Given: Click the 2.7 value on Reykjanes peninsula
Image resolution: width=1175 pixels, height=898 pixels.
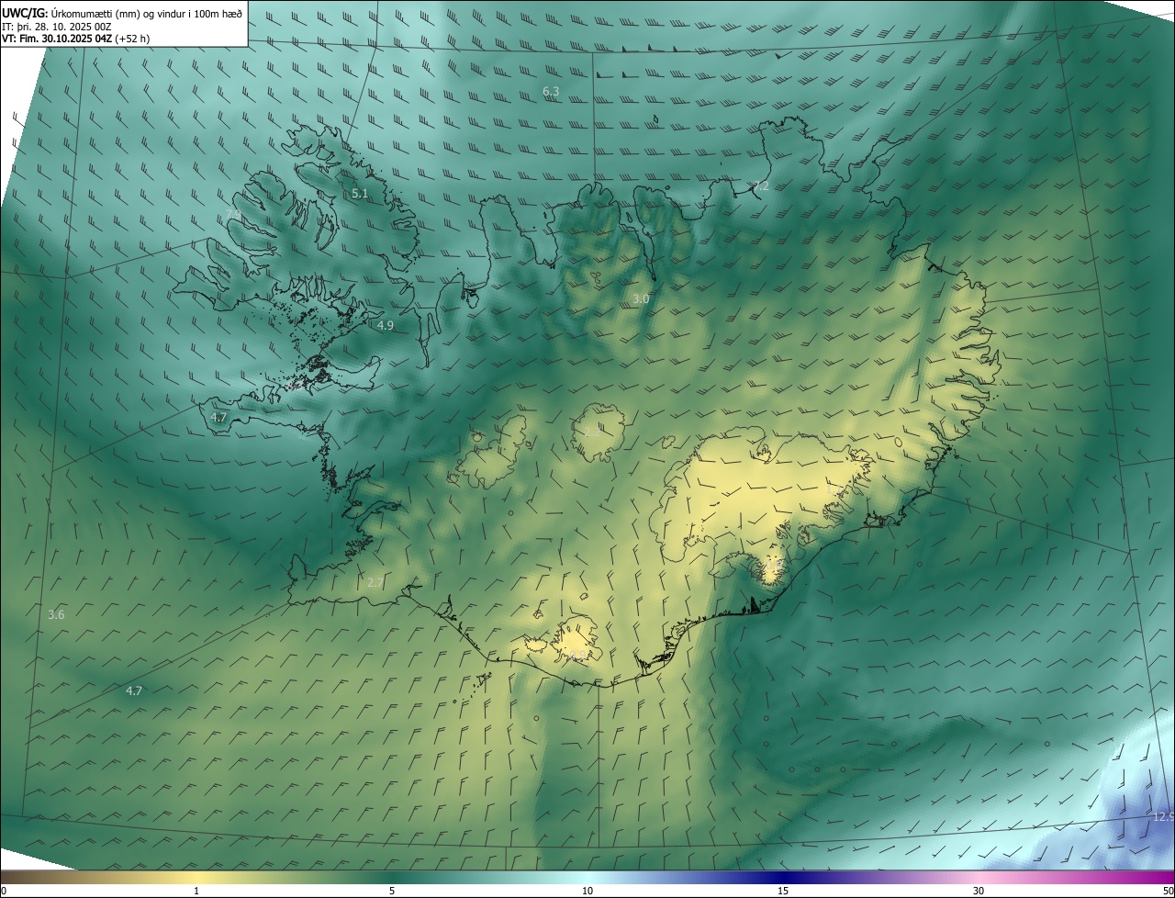Looking at the screenshot, I should pos(375,582).
